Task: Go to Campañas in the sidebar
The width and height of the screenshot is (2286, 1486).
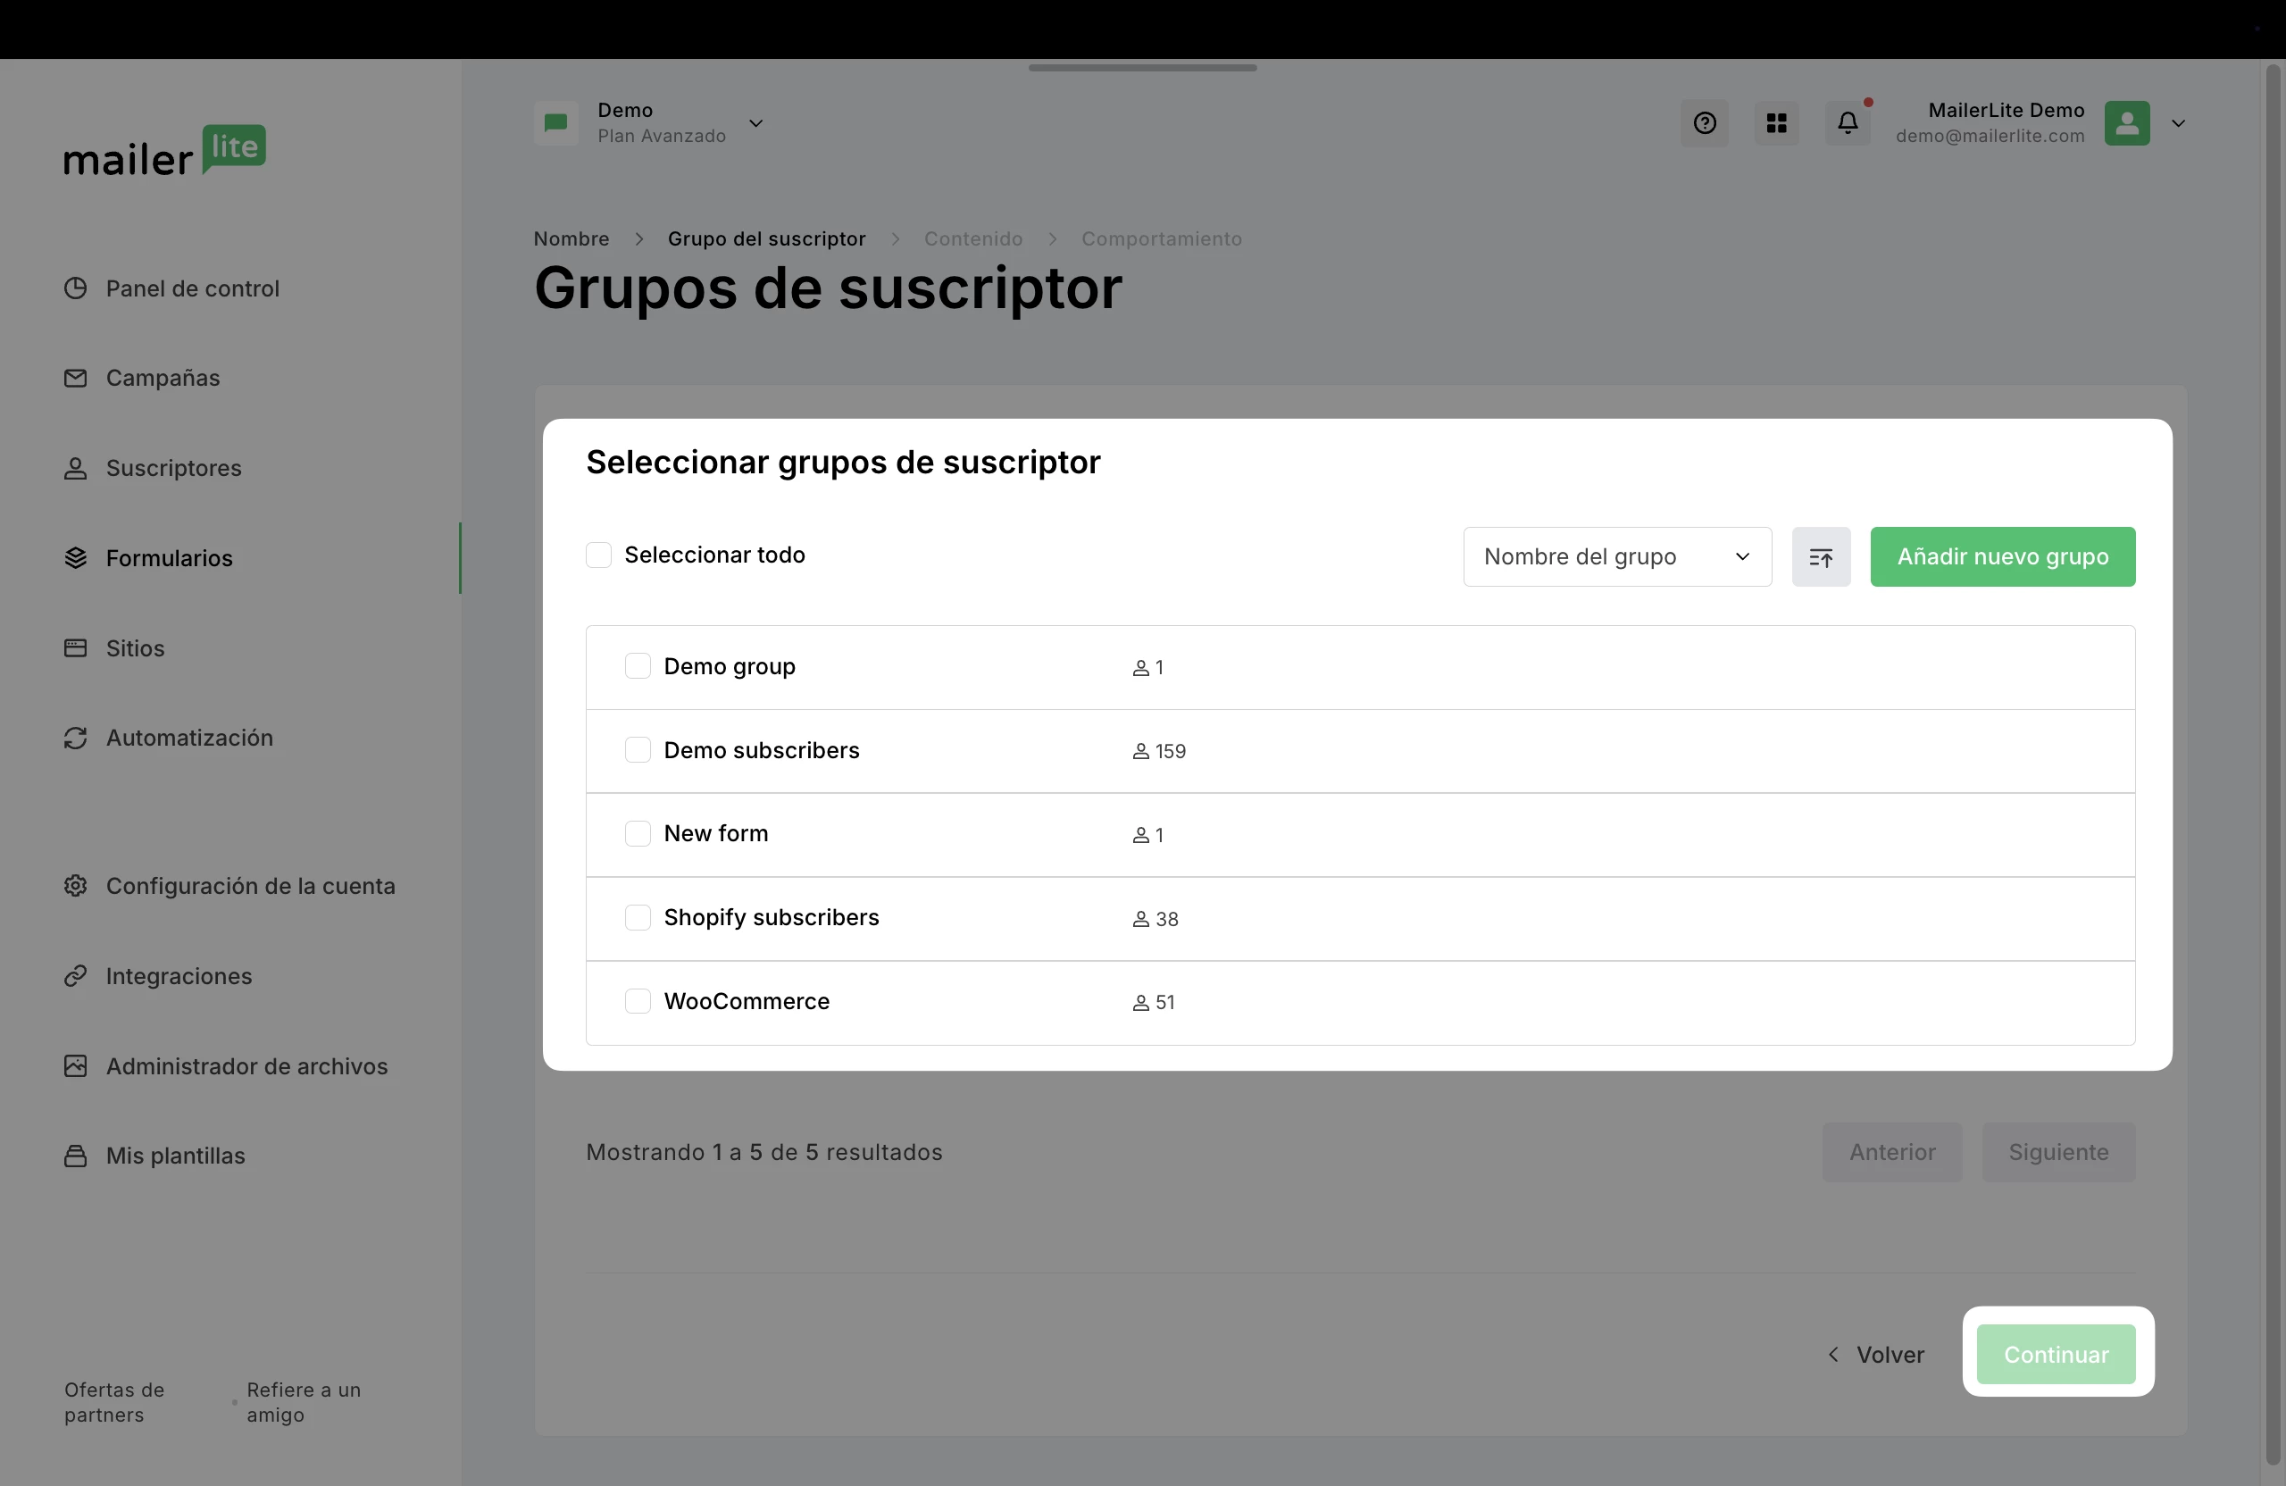Action: pos(163,378)
